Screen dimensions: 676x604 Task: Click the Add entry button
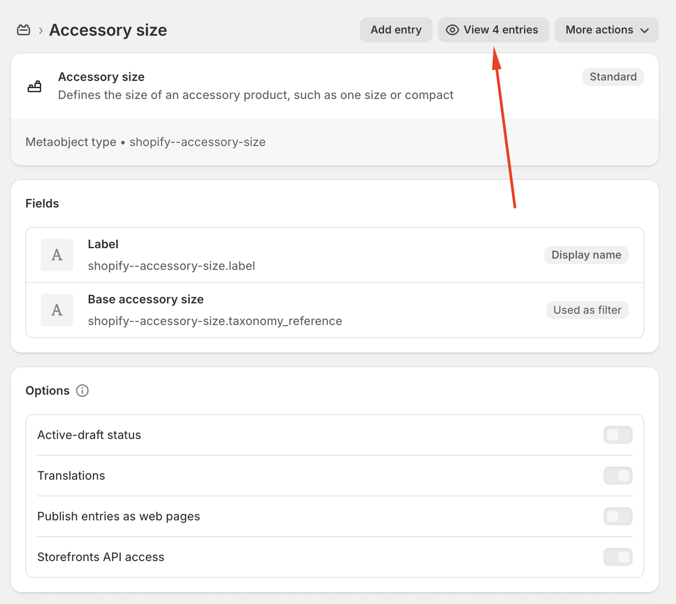pos(396,30)
